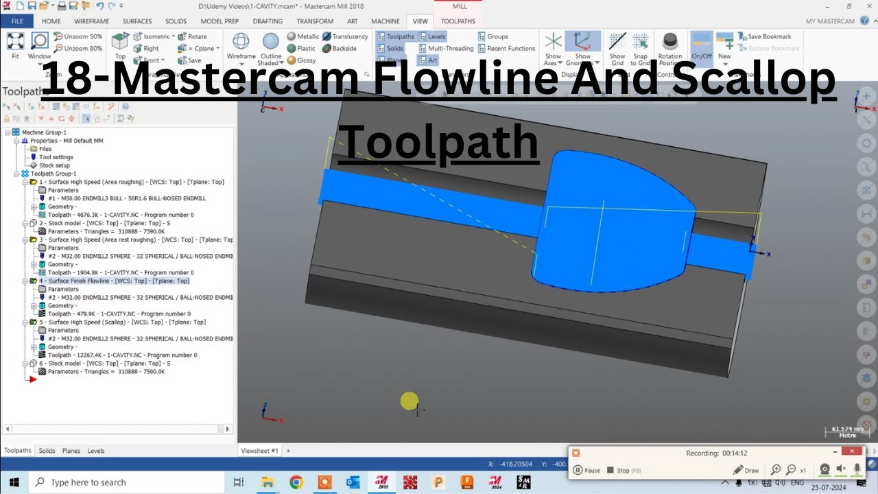Open the New viewsheet dropdown arrow
878x494 pixels.
[x=724, y=65]
